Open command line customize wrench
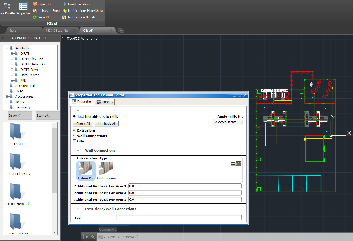Viewport: 353px width, 241px height. (x=93, y=237)
